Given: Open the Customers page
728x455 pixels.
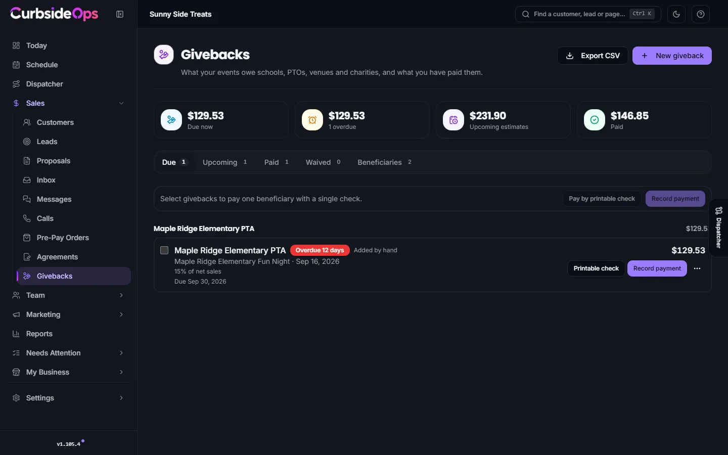Looking at the screenshot, I should coord(74,122).
